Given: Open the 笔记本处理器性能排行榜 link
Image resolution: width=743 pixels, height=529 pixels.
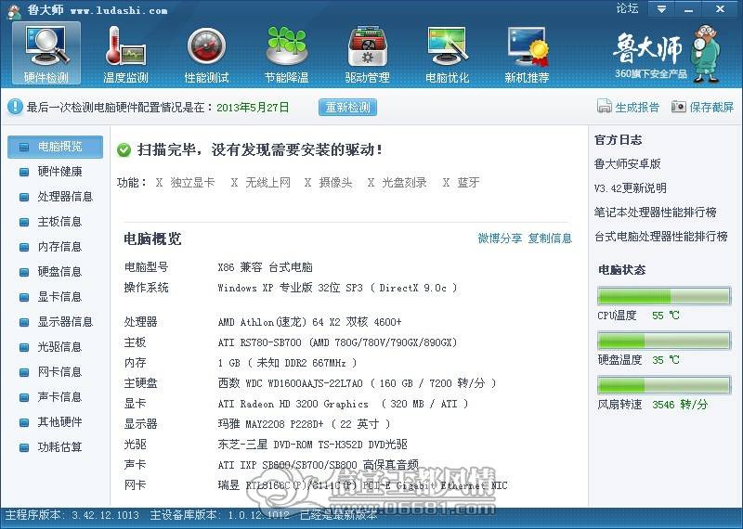Looking at the screenshot, I should 656,213.
